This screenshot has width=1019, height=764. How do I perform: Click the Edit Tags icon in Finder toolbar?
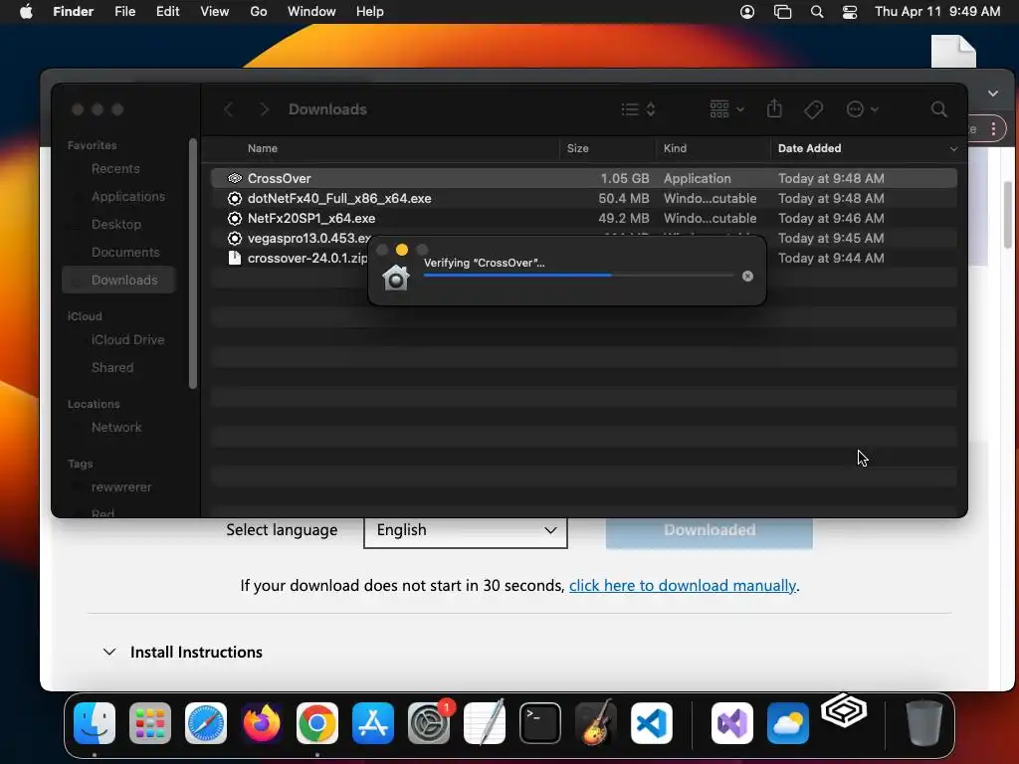(x=813, y=109)
